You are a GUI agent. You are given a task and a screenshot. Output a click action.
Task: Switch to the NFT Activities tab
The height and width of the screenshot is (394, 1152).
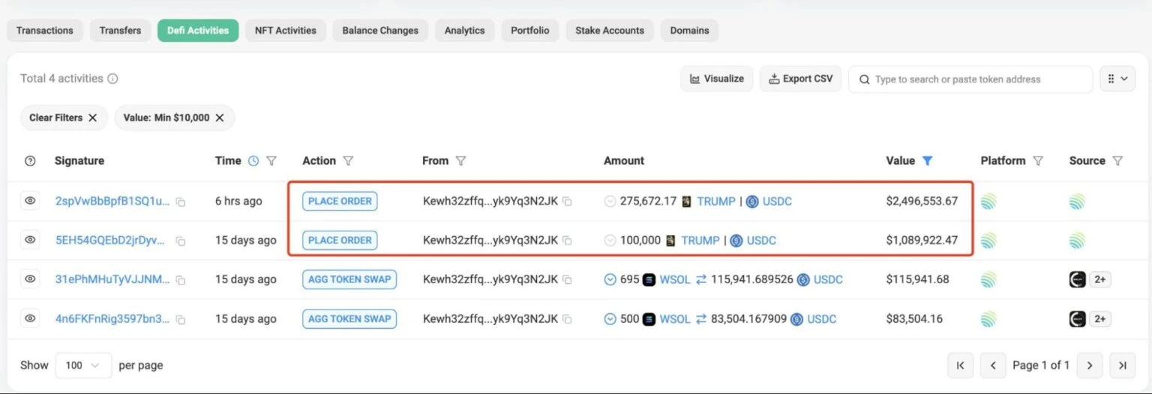tap(285, 31)
